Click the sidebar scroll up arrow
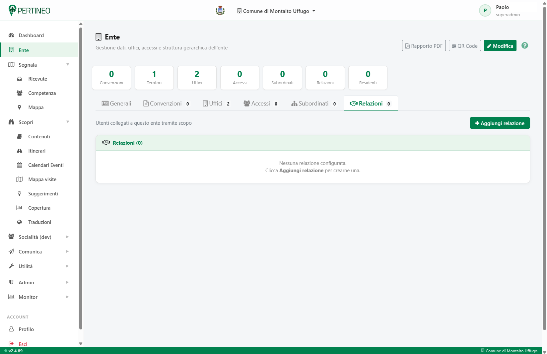This screenshot has width=547, height=354. click(x=81, y=24)
